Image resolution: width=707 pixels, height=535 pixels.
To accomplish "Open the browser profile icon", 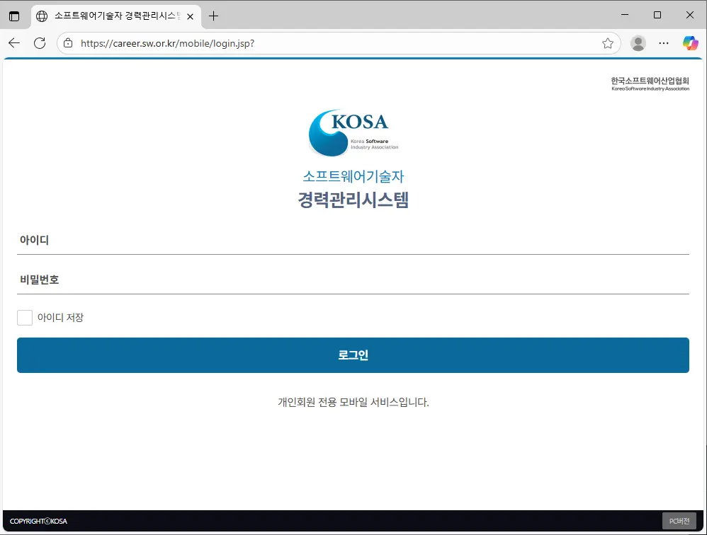I will (x=638, y=43).
